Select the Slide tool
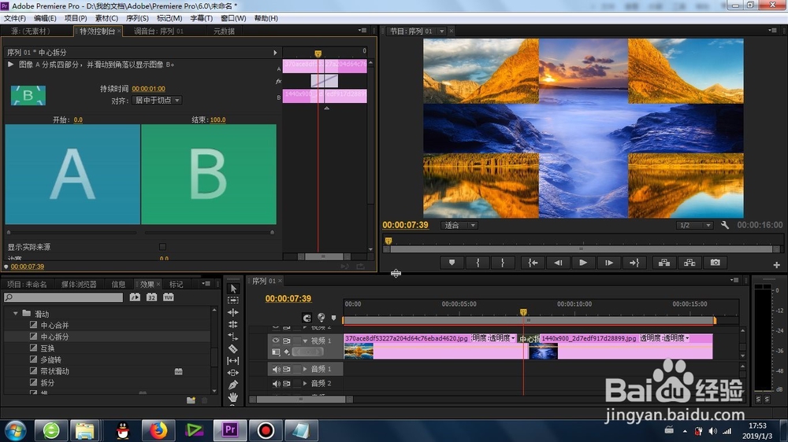 (x=232, y=373)
